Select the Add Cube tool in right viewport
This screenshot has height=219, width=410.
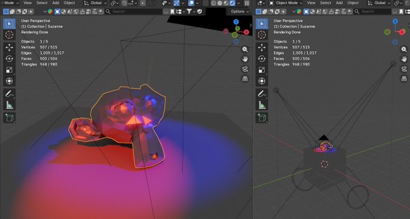click(262, 118)
